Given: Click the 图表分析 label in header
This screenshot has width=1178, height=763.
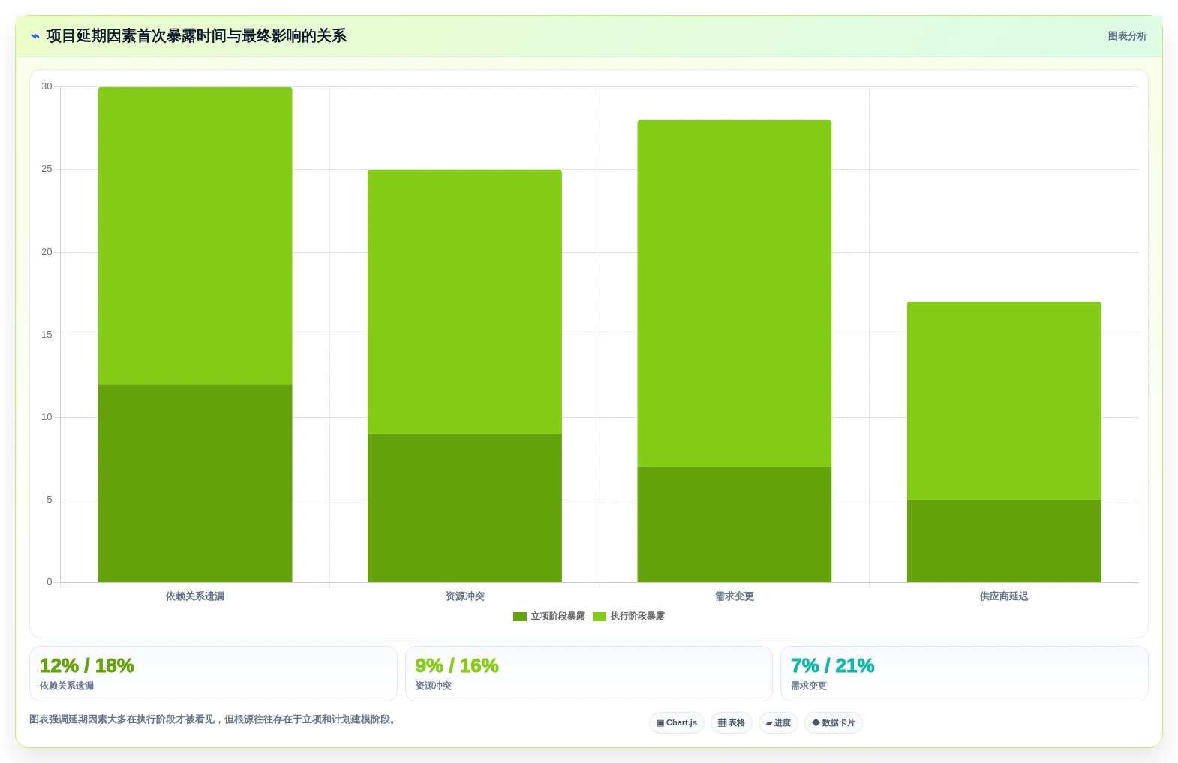Looking at the screenshot, I should (1127, 36).
